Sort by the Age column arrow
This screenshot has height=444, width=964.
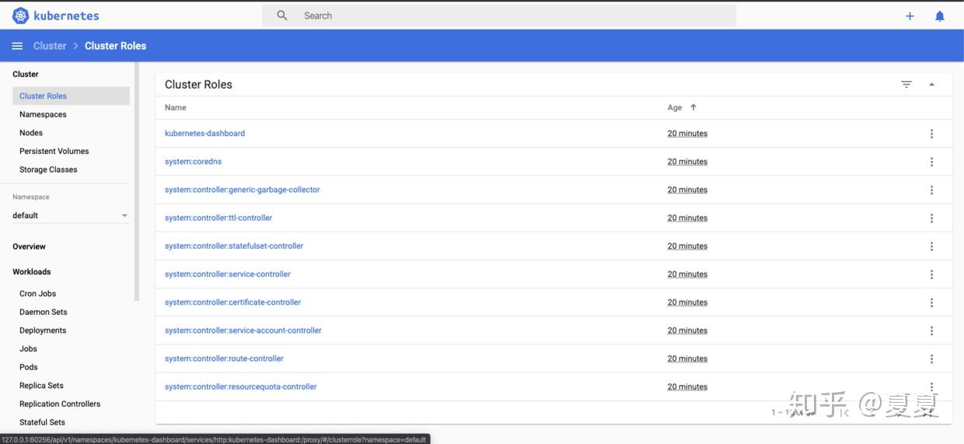pos(693,107)
